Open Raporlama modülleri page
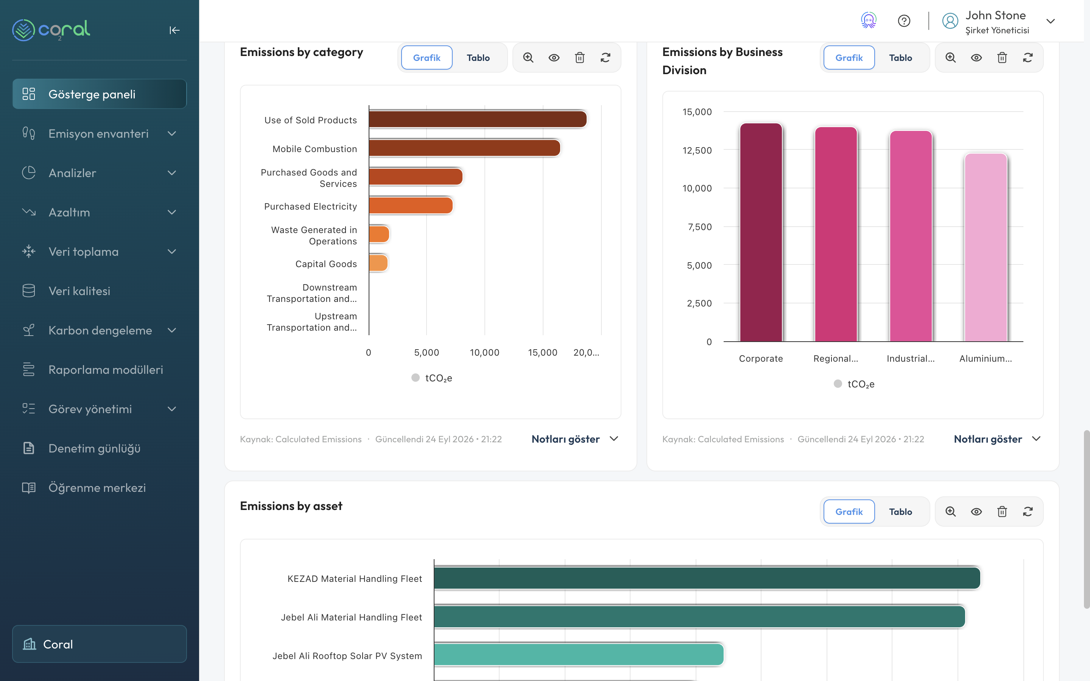Image resolution: width=1090 pixels, height=681 pixels. (x=100, y=369)
